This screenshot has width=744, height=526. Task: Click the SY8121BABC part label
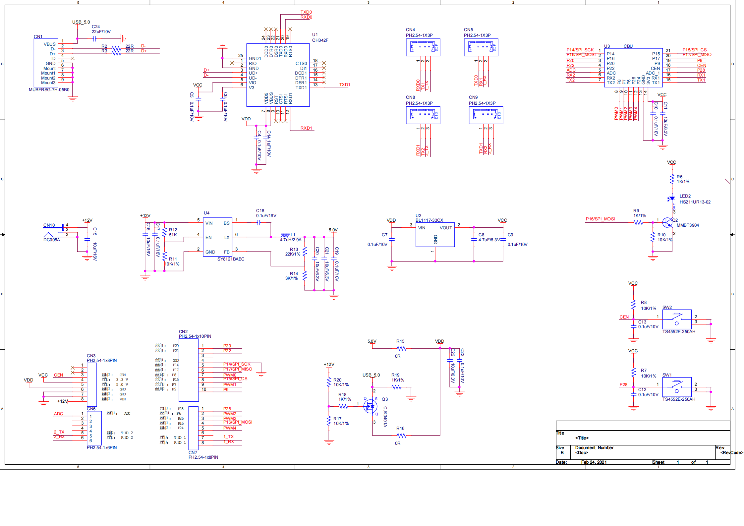tap(231, 259)
